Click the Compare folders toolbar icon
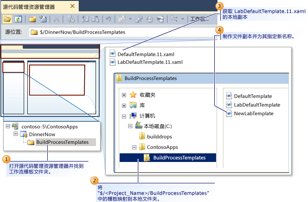Image resolution: width=308 pixels, height=202 pixels. click(x=122, y=19)
